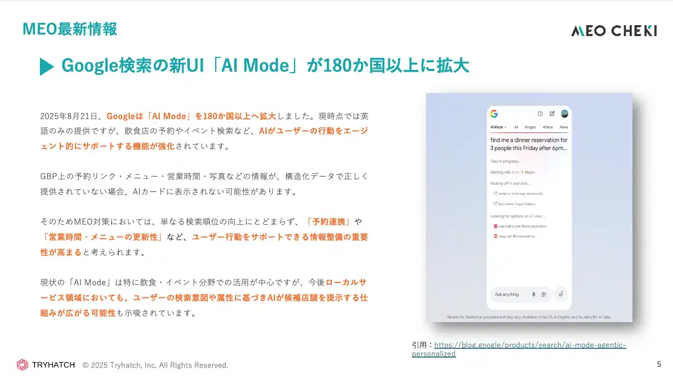
Task: Open the profile avatar picture
Action: click(x=565, y=114)
